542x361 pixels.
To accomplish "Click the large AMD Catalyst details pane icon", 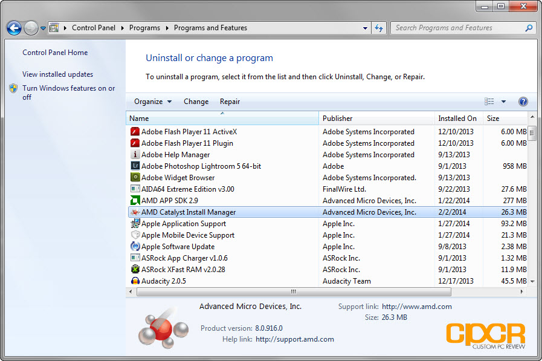I will click(163, 328).
